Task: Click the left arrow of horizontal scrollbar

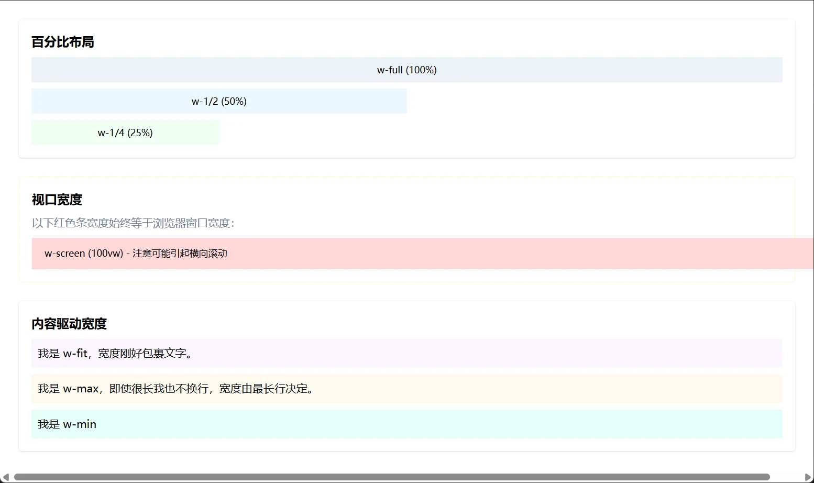Action: click(5, 477)
